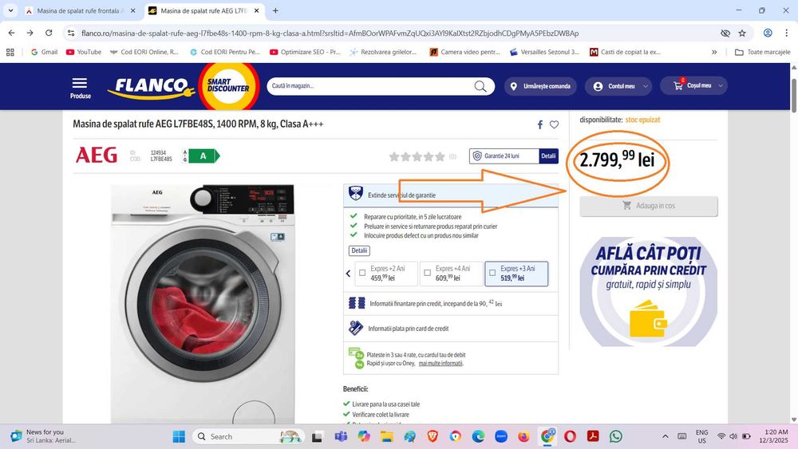Open Informatii plata prin card de credit
The height and width of the screenshot is (449, 798).
[408, 329]
